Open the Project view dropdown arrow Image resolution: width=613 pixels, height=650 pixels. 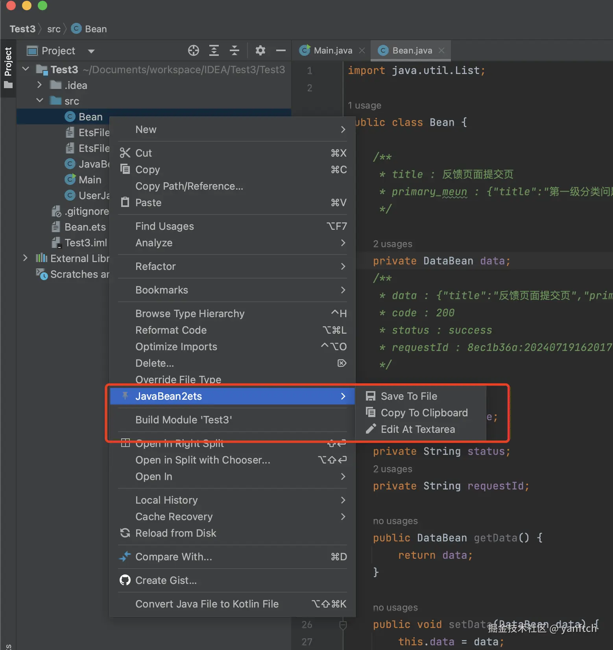coord(91,51)
